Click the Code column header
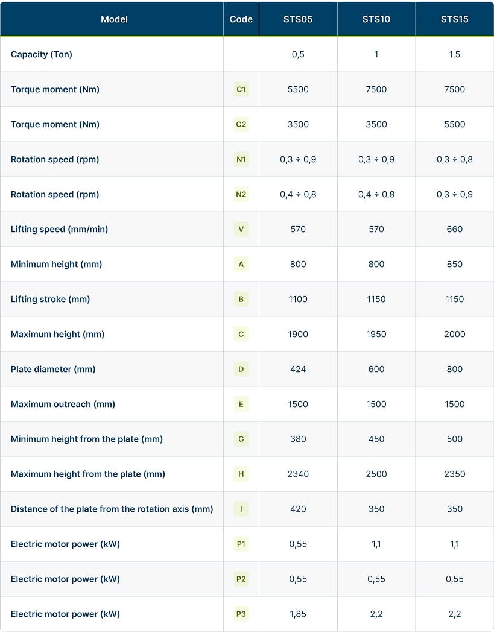 [x=241, y=19]
